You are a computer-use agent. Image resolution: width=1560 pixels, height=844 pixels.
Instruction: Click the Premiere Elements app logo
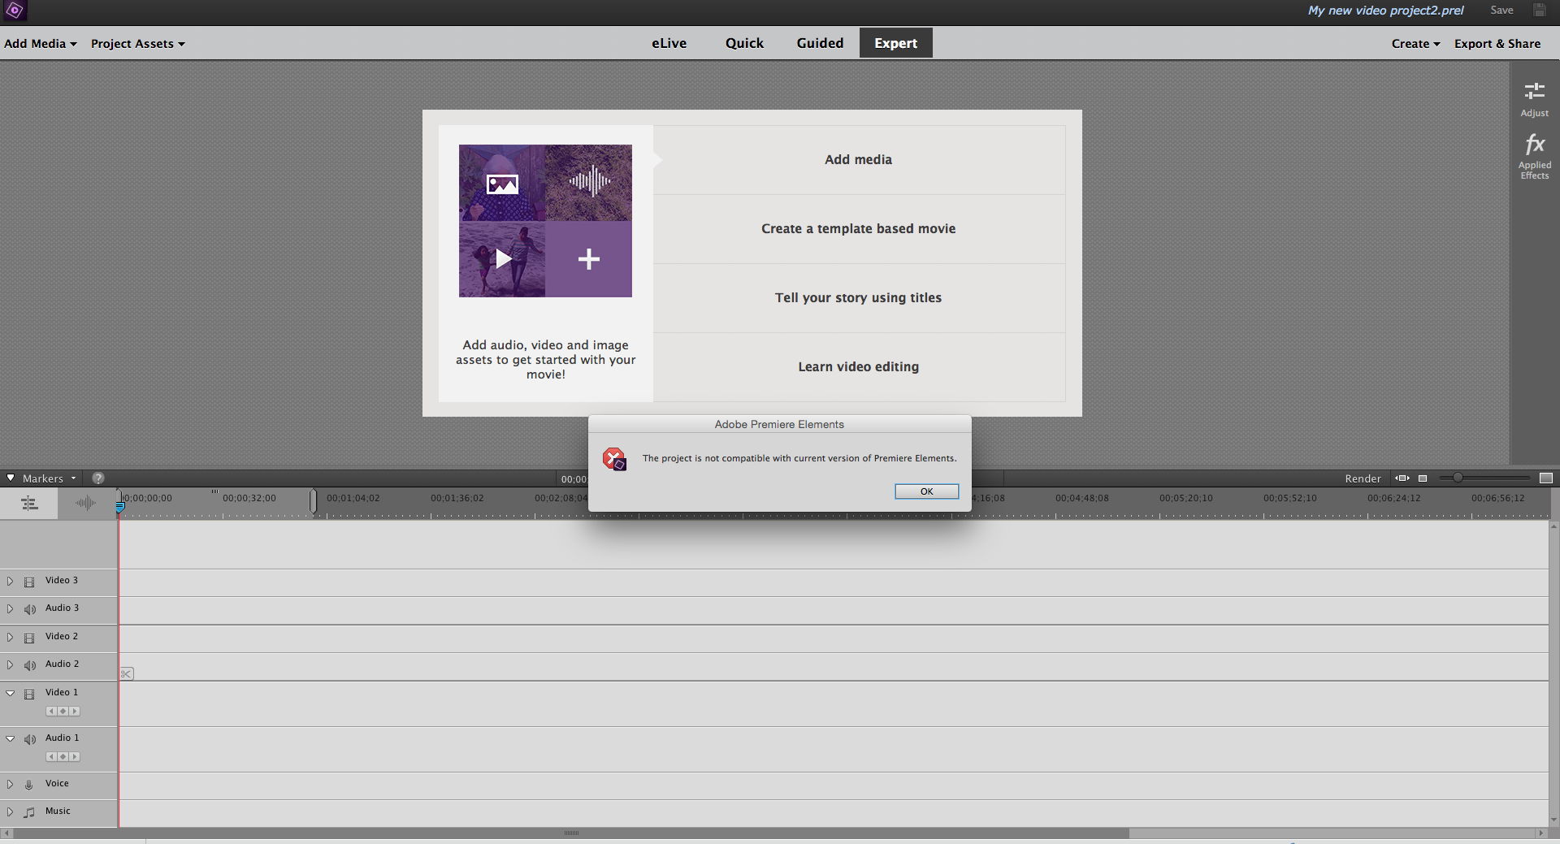(15, 11)
